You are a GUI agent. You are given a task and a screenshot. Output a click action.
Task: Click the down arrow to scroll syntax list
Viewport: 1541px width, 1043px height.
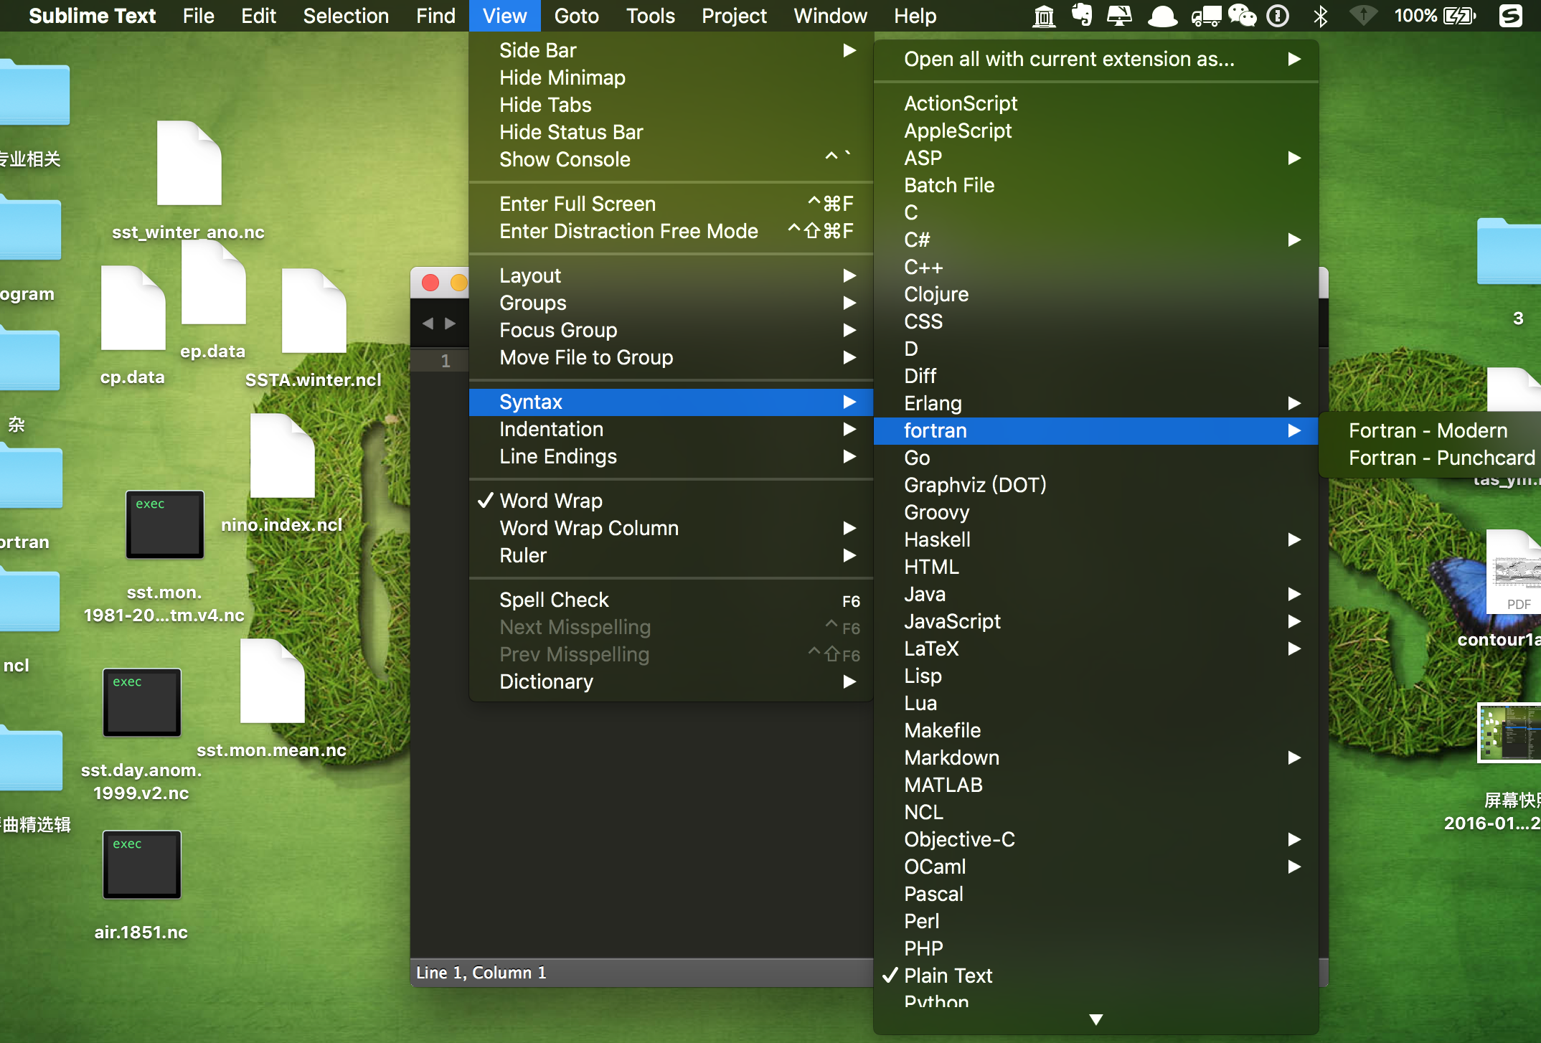1095,1019
